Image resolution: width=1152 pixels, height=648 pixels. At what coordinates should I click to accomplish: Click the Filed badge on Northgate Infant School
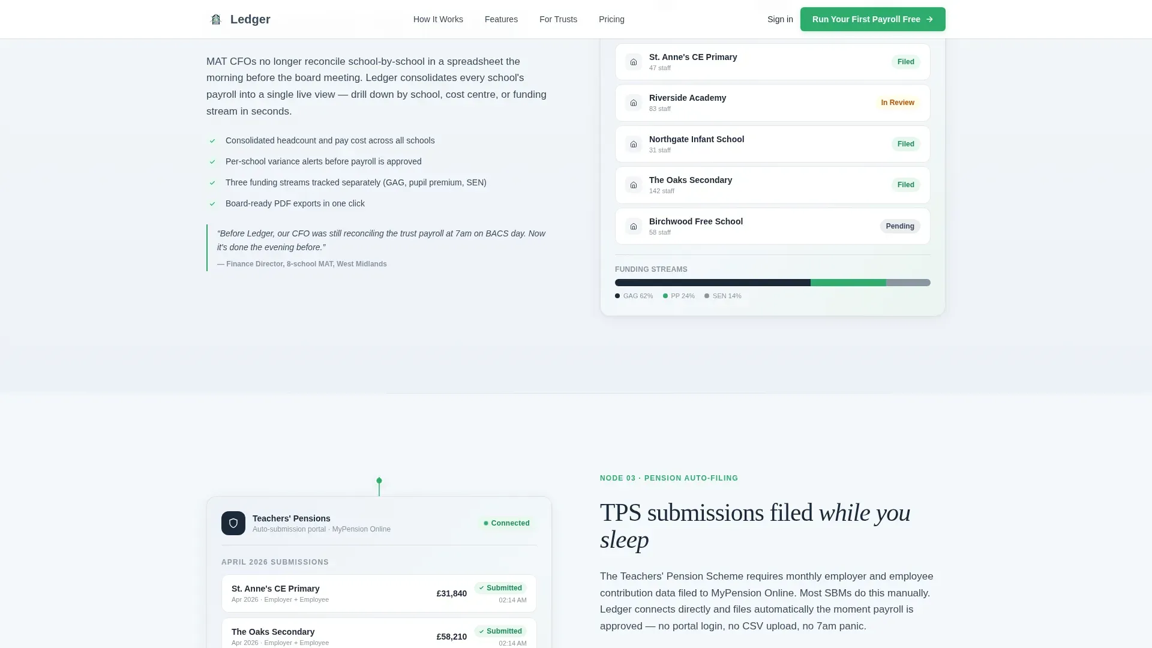pos(905,144)
